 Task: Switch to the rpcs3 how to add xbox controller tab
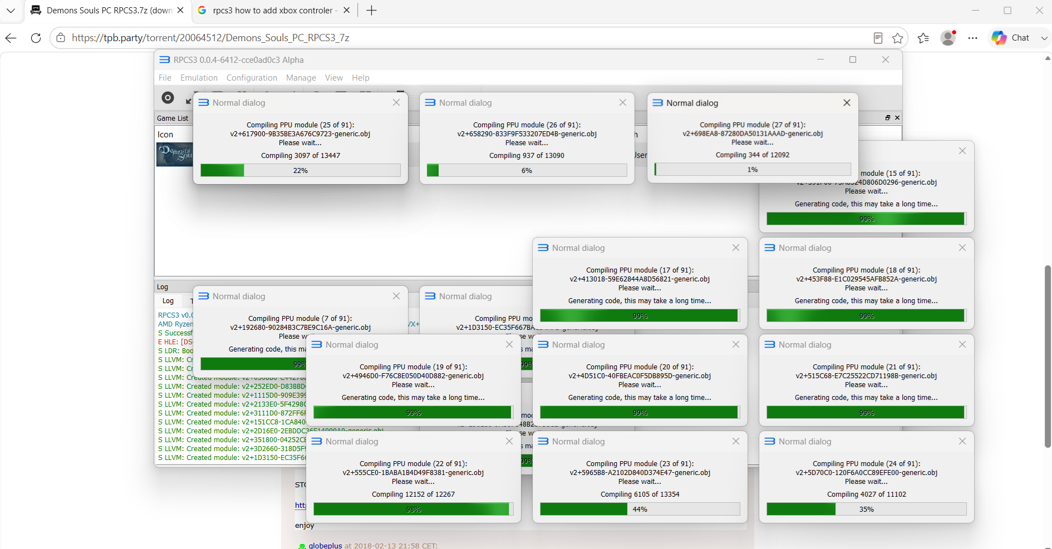click(274, 11)
